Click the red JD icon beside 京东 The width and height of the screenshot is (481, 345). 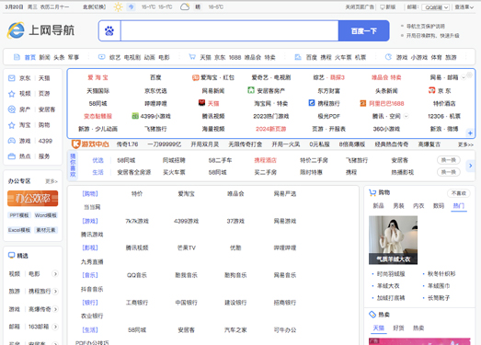tap(432, 90)
